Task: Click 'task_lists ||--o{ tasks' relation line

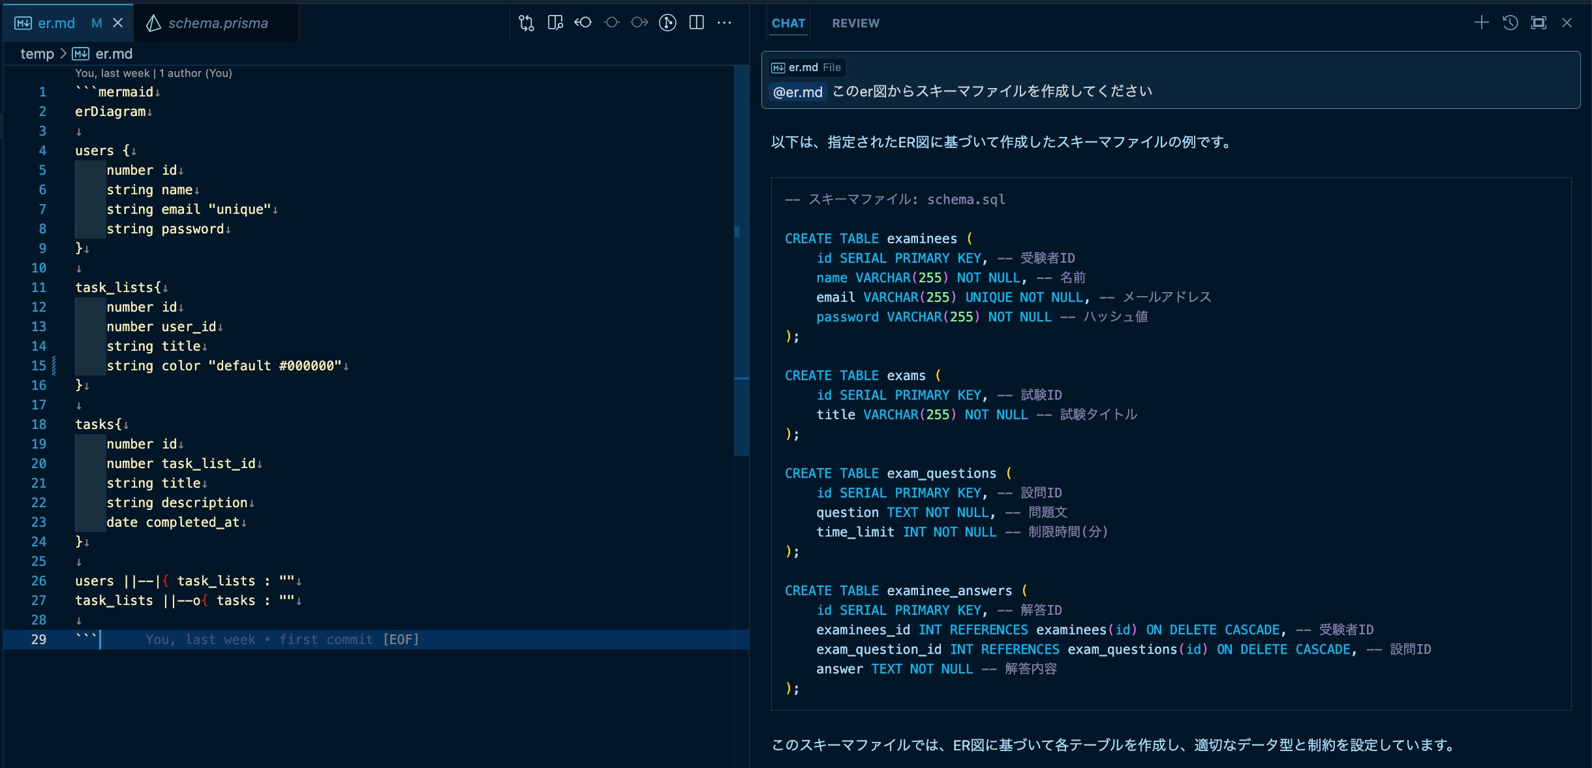Action: 165,600
